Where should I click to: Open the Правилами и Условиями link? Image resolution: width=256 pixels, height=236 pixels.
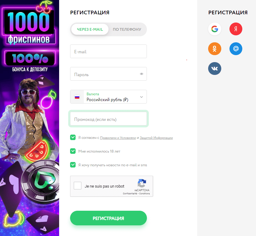118,138
